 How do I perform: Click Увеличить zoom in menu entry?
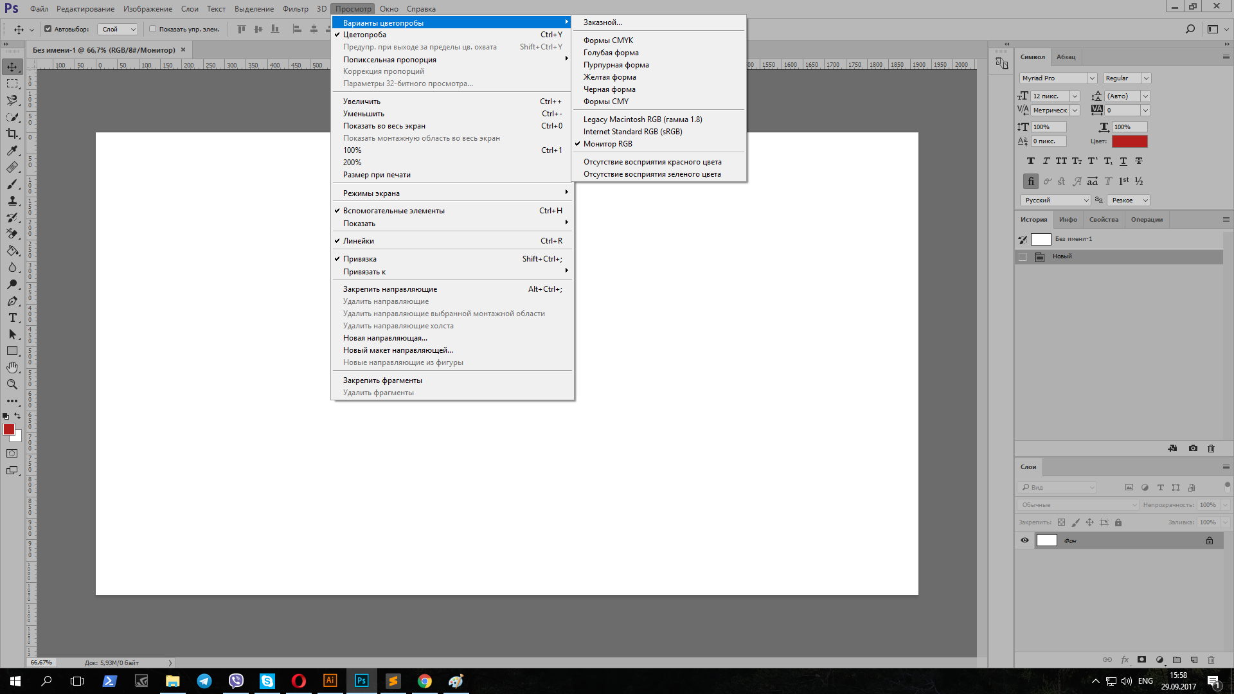point(452,102)
